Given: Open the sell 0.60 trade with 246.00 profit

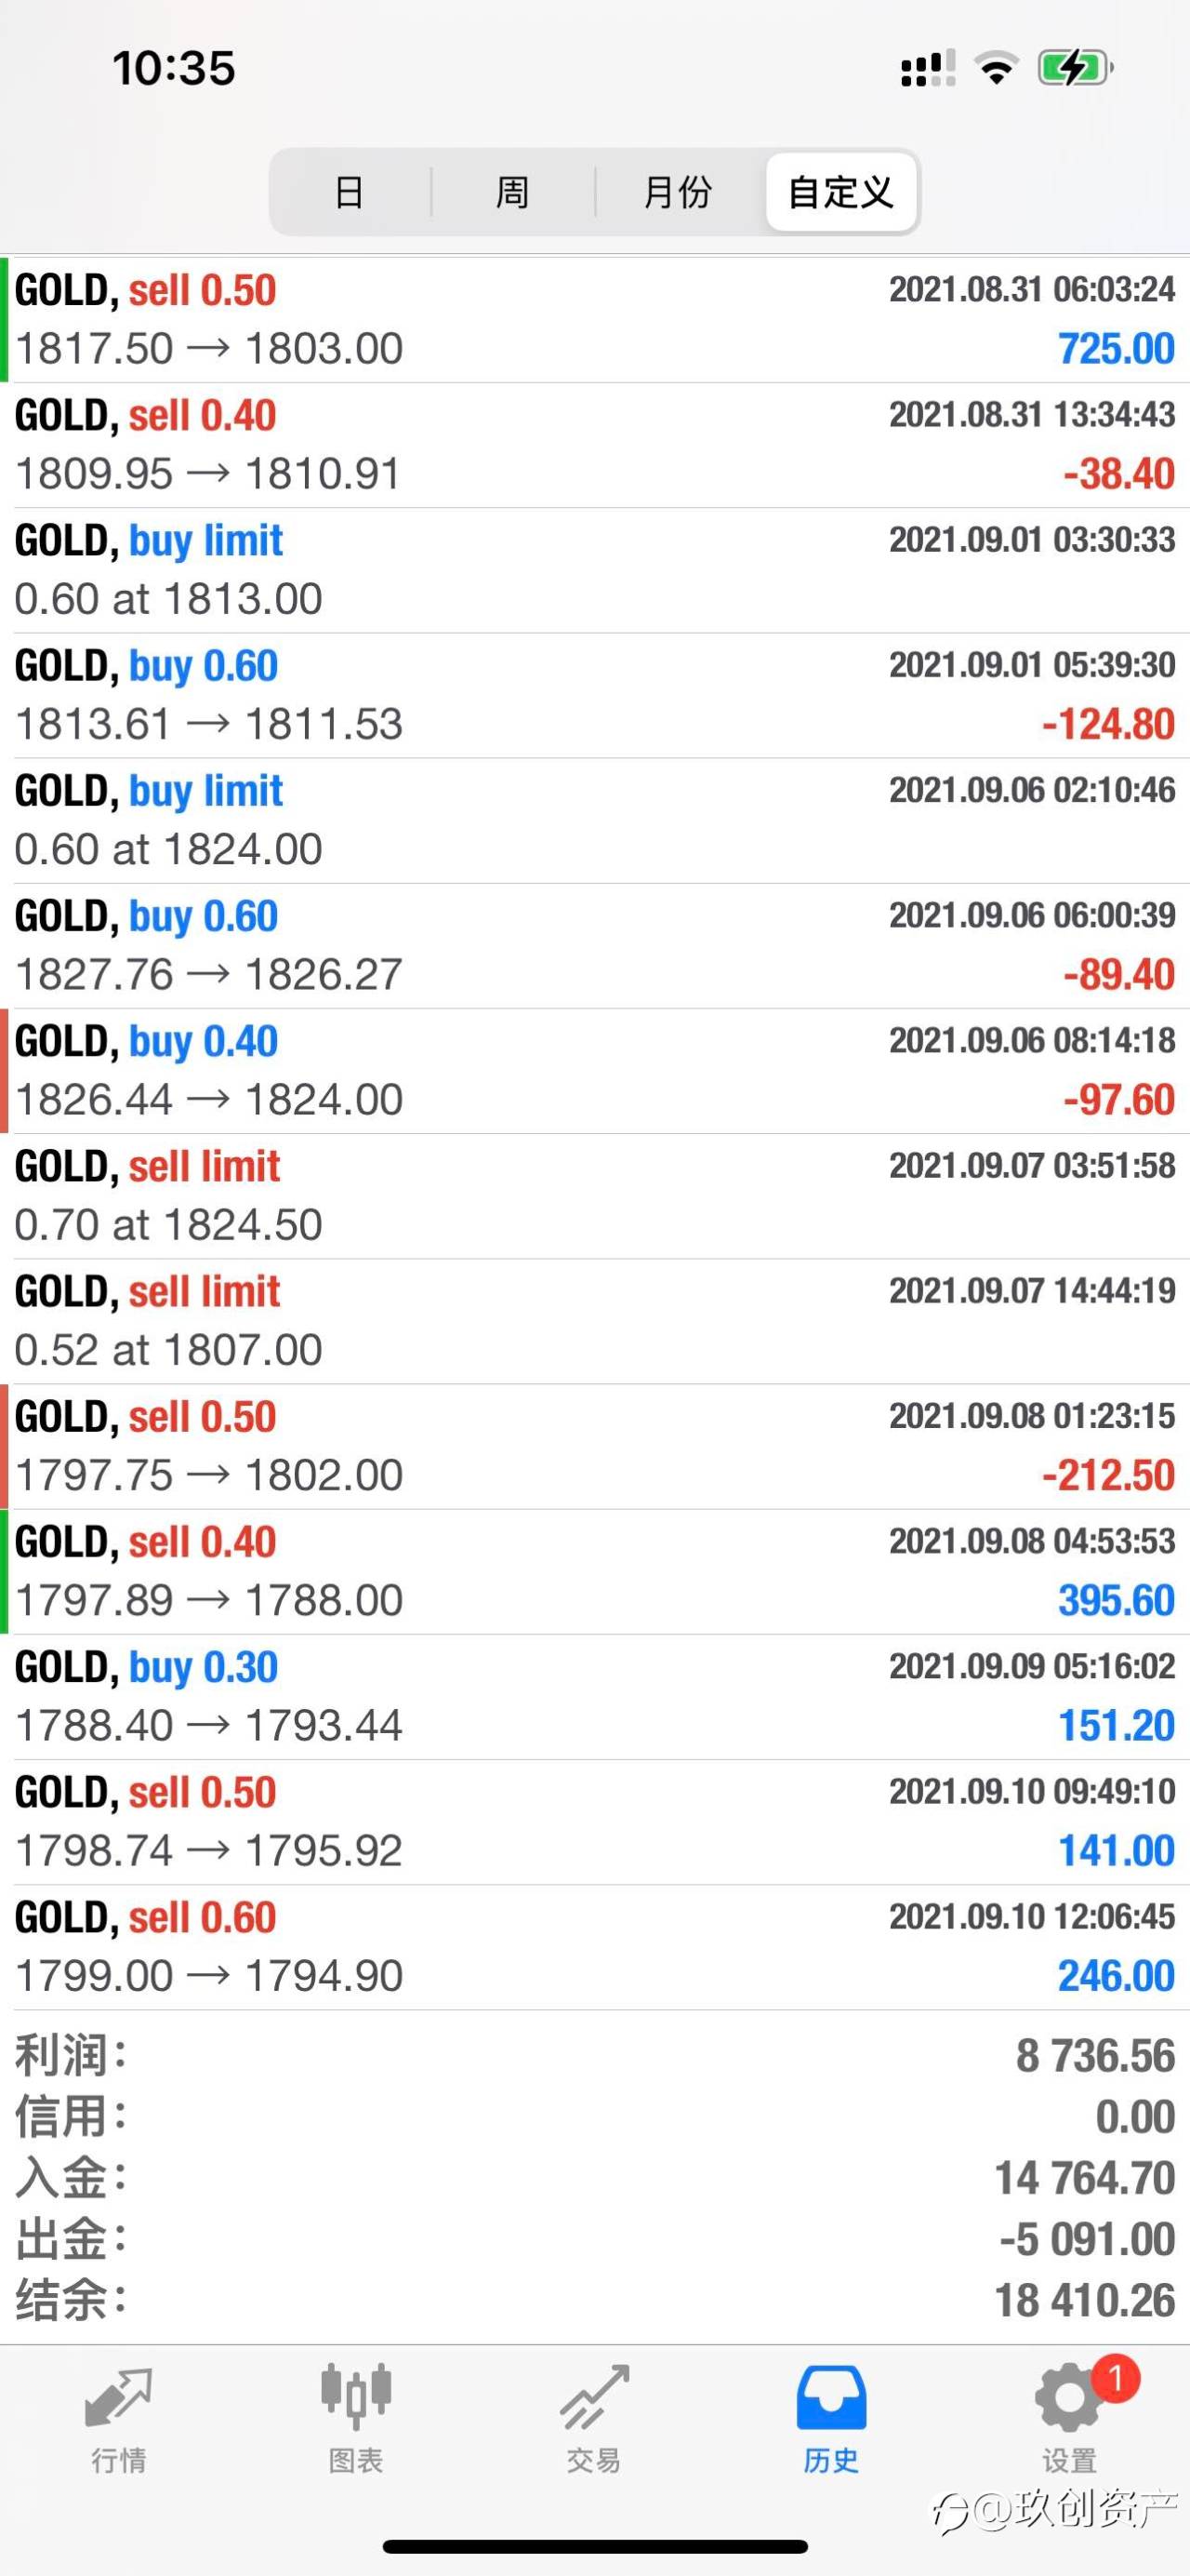Looking at the screenshot, I should click(594, 1948).
